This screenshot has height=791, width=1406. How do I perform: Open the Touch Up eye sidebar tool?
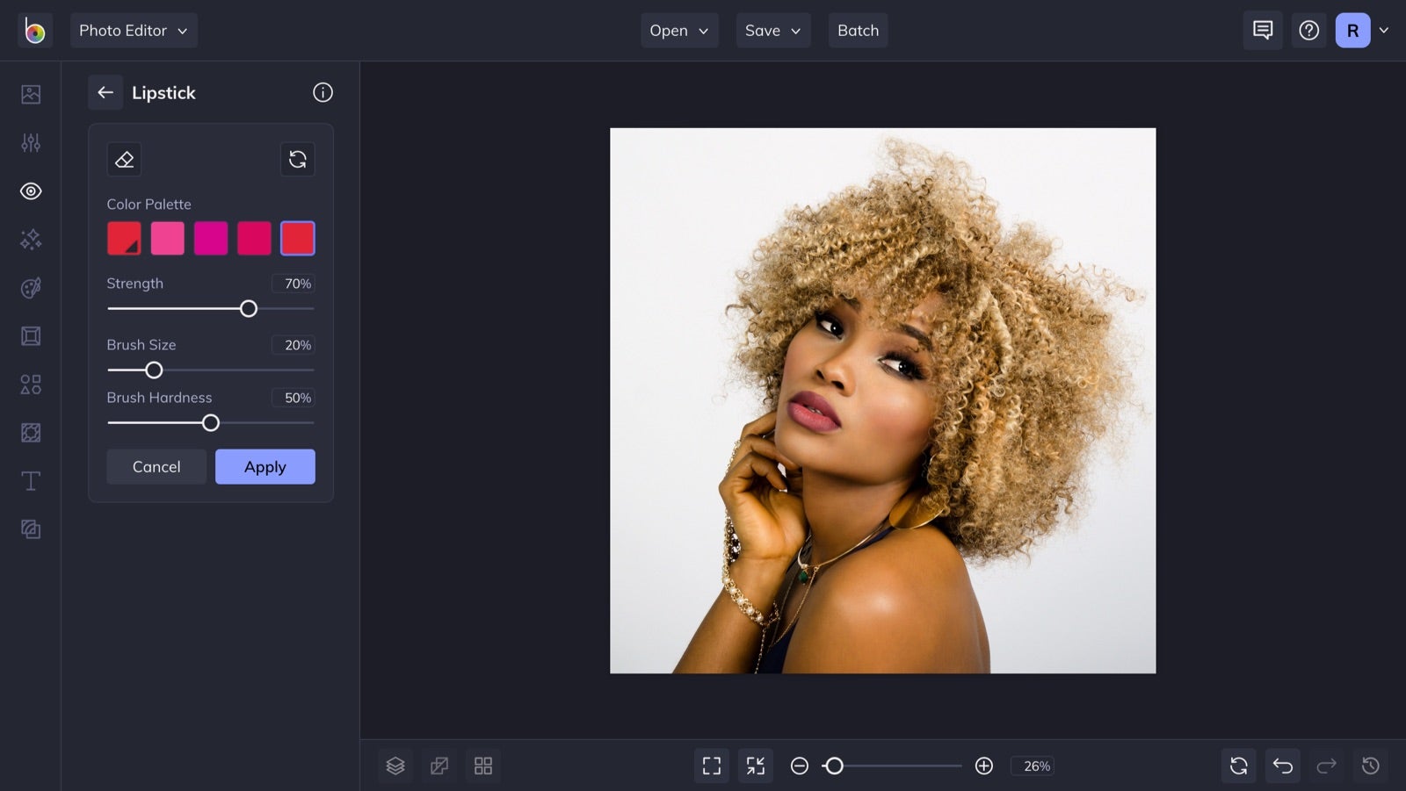point(31,191)
